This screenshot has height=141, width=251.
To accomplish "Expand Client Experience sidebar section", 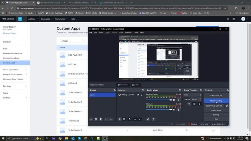I will coord(15,70).
